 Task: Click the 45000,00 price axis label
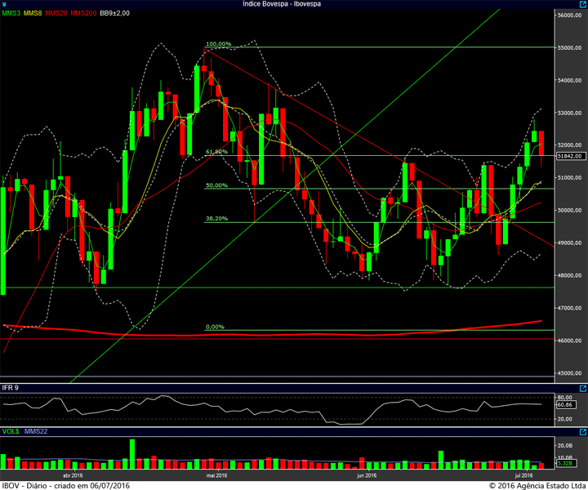(x=570, y=373)
